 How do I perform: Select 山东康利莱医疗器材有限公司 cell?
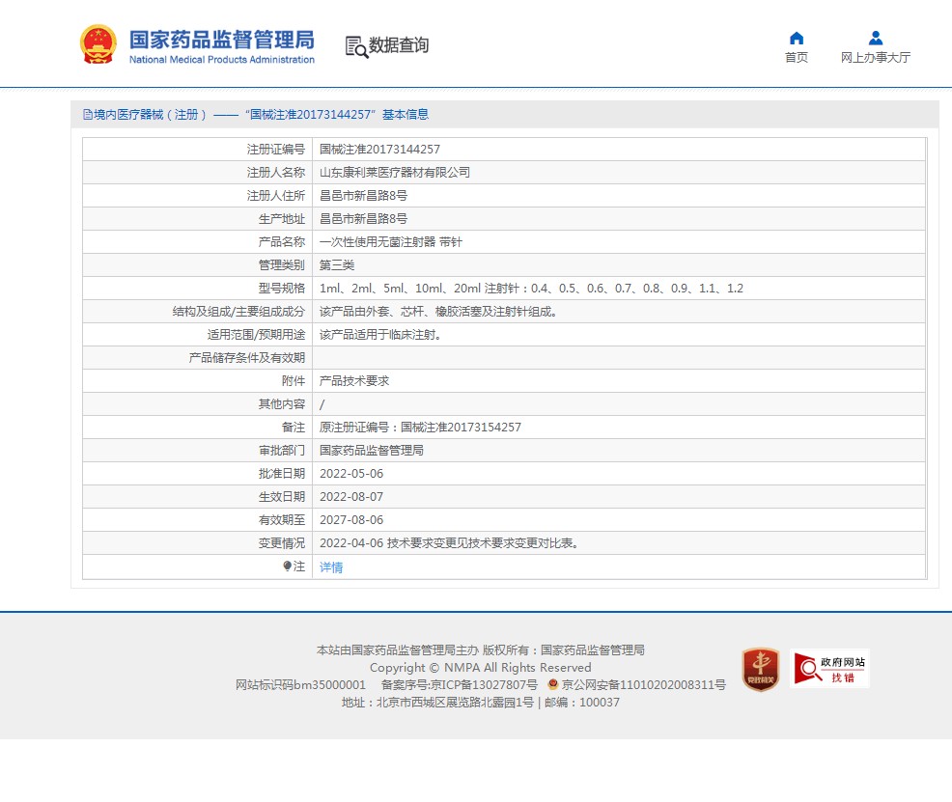[x=395, y=173]
